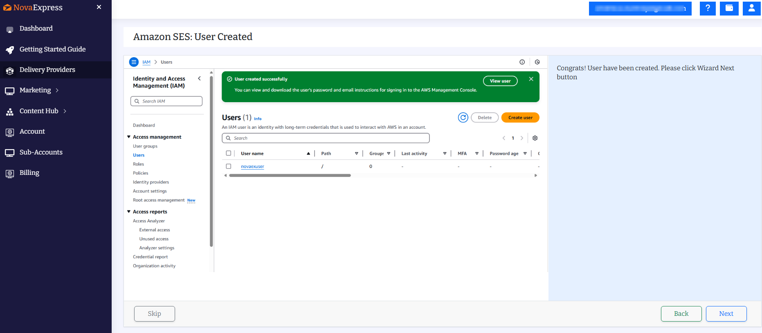The width and height of the screenshot is (762, 333).
Task: Close the NovaExpress sidebar with X
Action: click(x=99, y=7)
